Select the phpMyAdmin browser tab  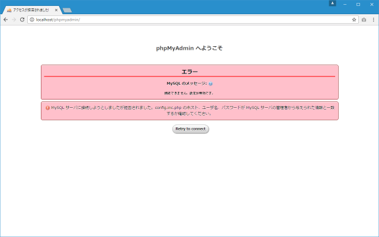pos(31,10)
